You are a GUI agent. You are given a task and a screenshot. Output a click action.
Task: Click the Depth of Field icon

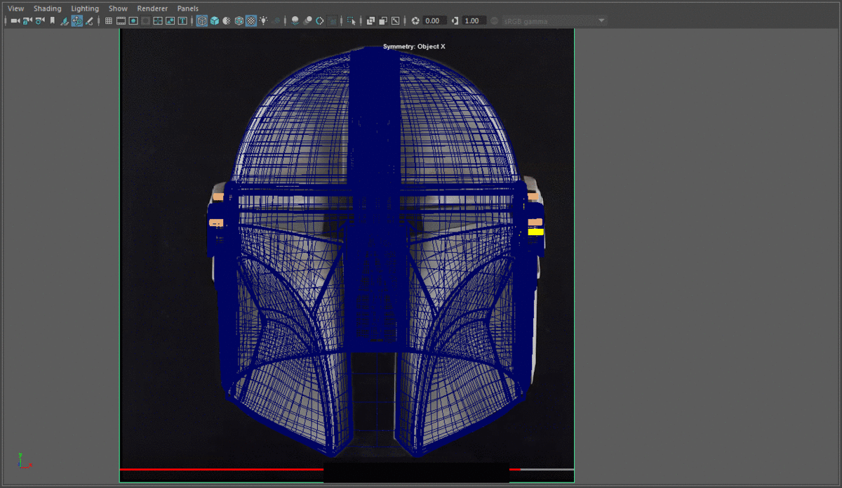point(333,21)
